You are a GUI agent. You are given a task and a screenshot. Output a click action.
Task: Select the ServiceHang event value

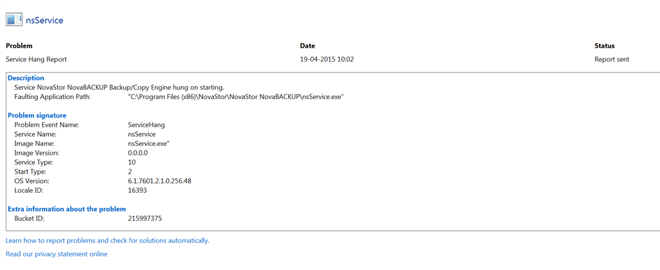[146, 125]
